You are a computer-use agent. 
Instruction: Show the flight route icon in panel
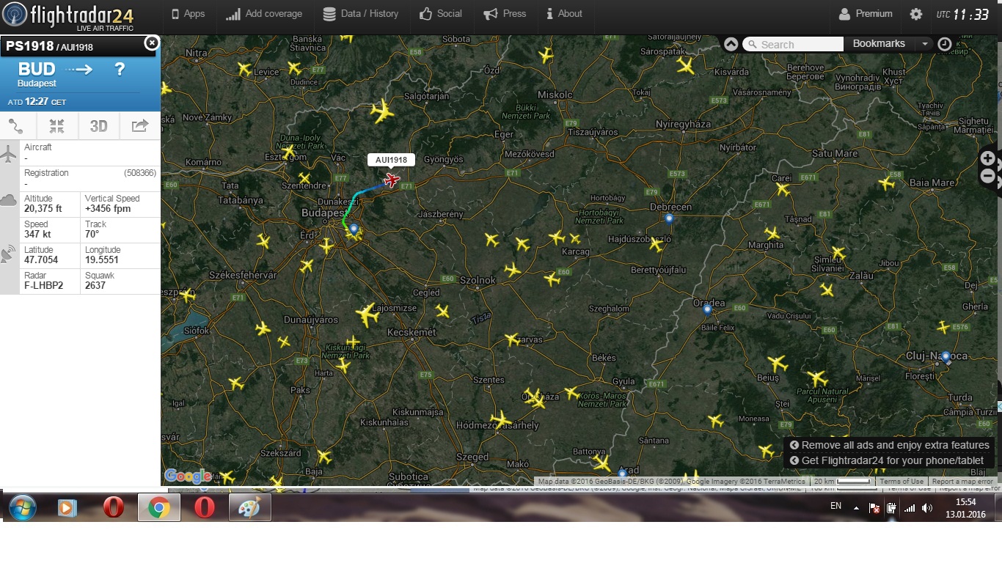pos(16,126)
